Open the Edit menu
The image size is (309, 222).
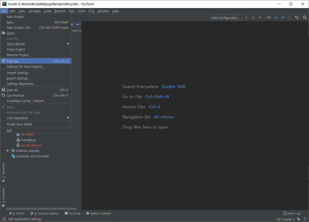(x=12, y=11)
